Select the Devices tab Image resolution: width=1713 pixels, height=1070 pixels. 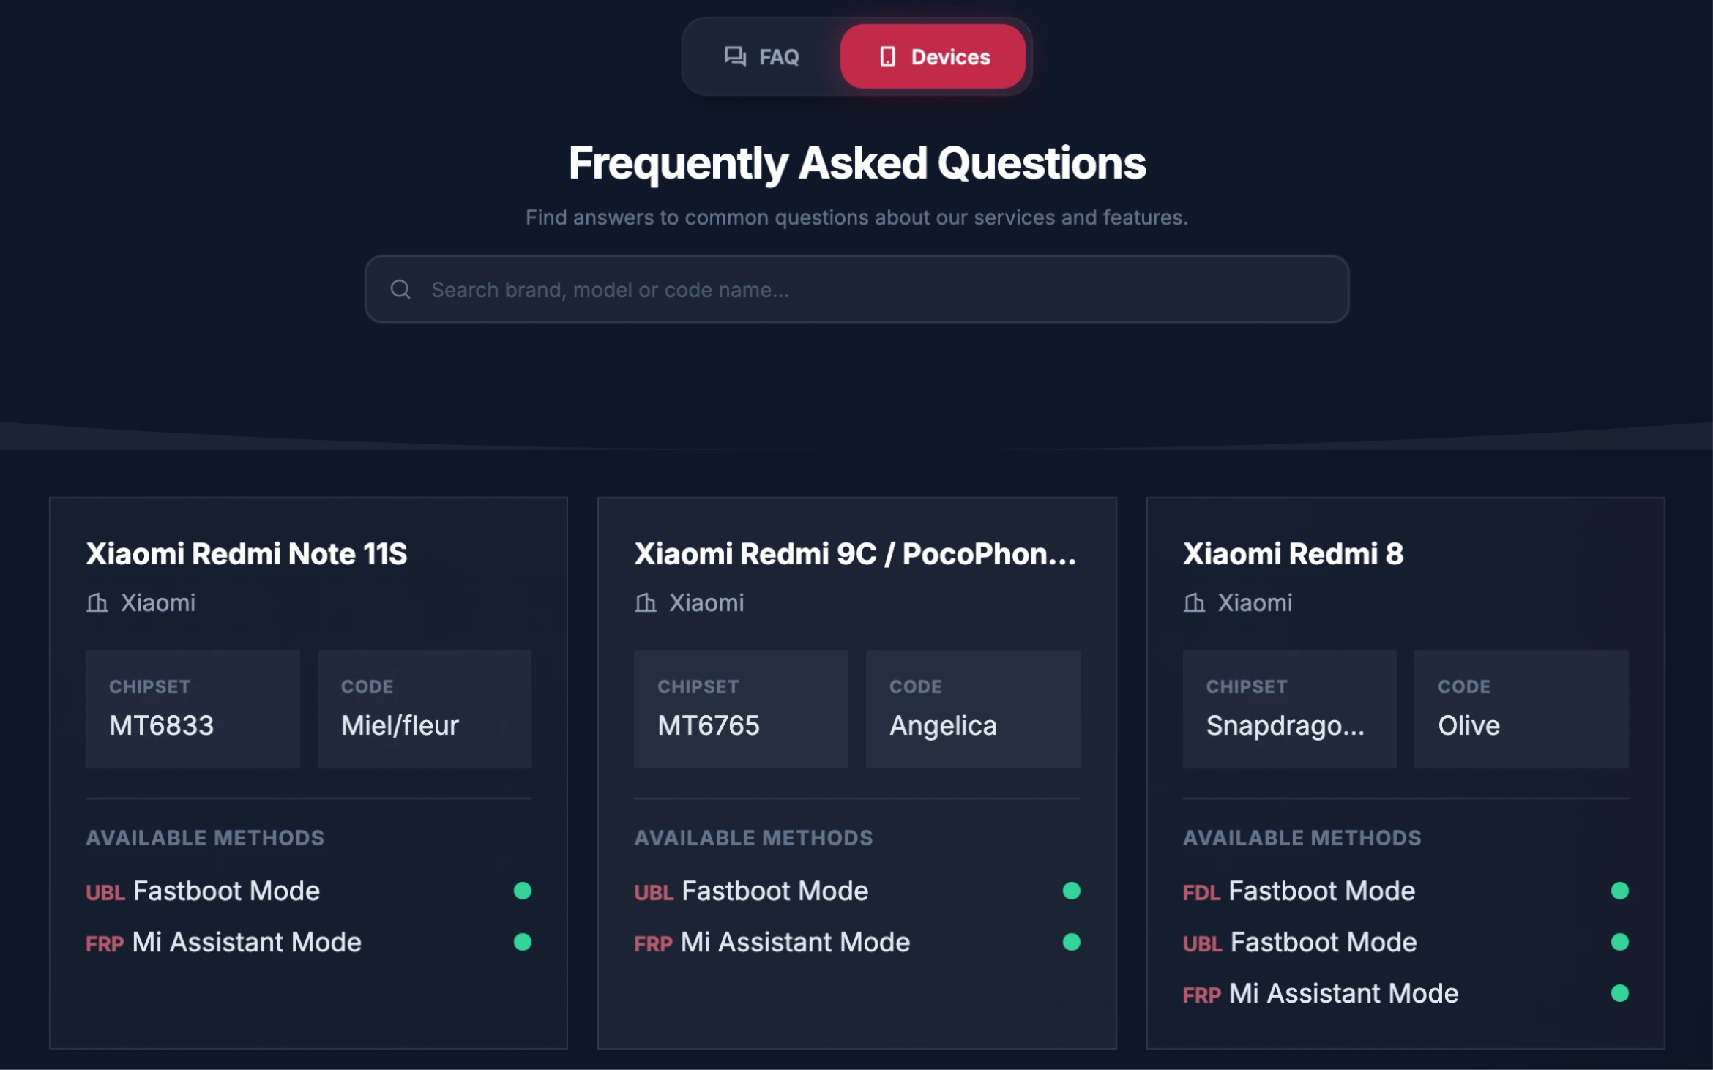tap(933, 56)
